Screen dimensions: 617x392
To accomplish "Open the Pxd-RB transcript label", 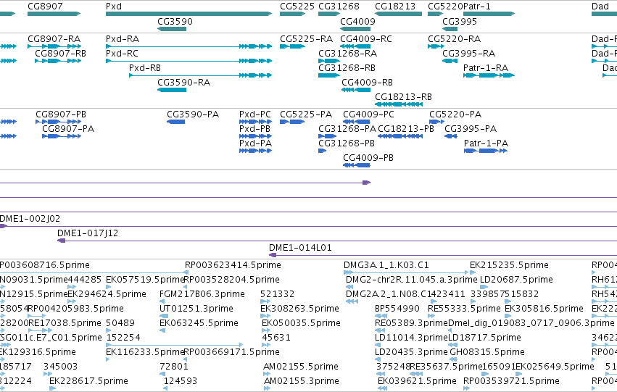I will click(145, 68).
